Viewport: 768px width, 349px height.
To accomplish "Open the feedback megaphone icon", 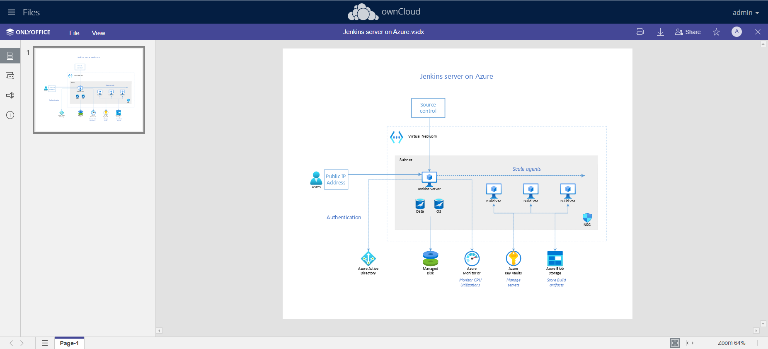I will 10,95.
